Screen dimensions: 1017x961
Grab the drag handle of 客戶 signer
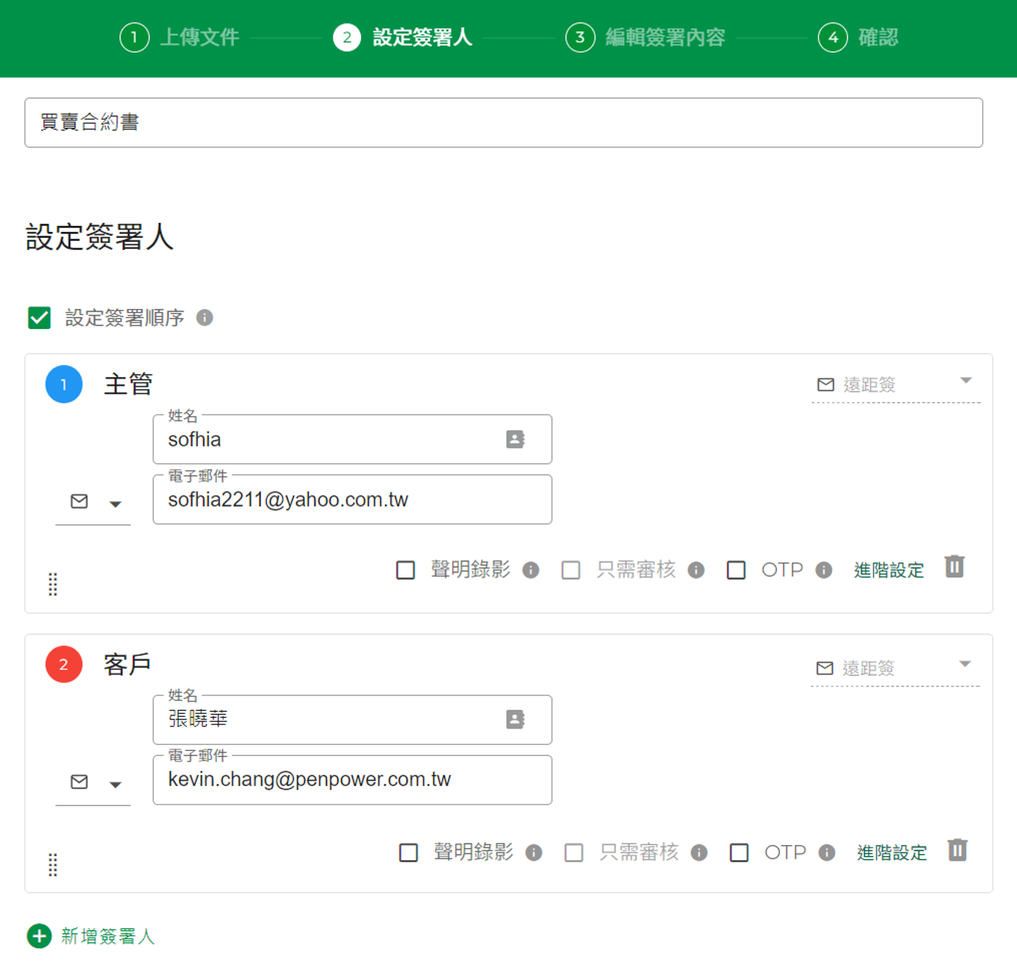click(53, 865)
